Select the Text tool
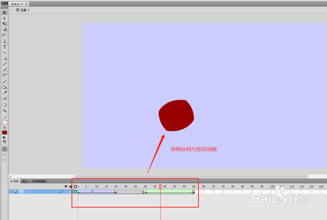Viewport: 327px width, 220px height. click(4, 47)
